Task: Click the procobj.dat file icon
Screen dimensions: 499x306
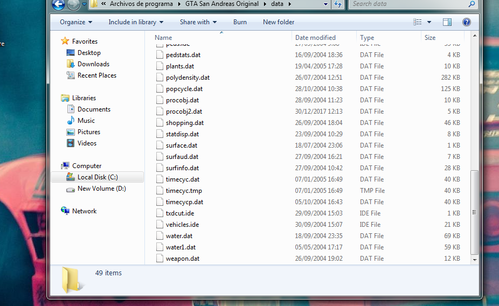Action: [x=160, y=100]
